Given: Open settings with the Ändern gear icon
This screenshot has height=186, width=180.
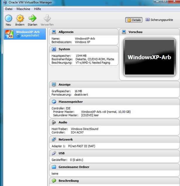Looking at the screenshot, I should pyautogui.click(x=20, y=18).
